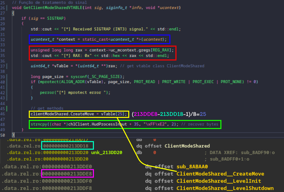
Task: Select the ClientModeShared__CreateMove offset label
Action: pyautogui.click(x=220, y=174)
